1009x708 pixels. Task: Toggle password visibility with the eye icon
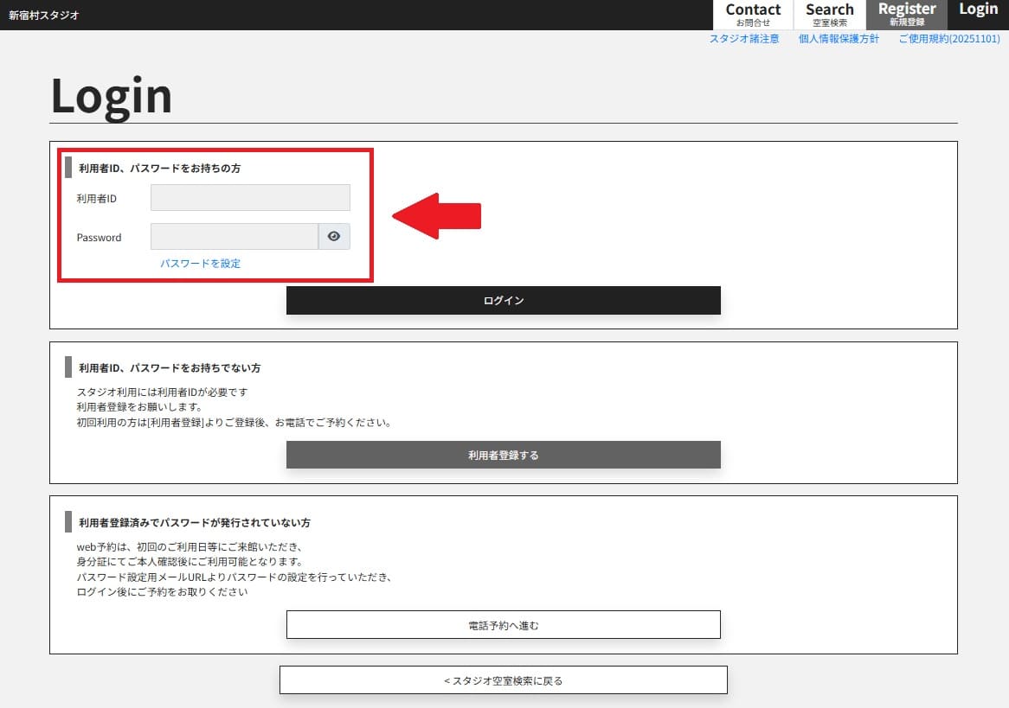334,237
